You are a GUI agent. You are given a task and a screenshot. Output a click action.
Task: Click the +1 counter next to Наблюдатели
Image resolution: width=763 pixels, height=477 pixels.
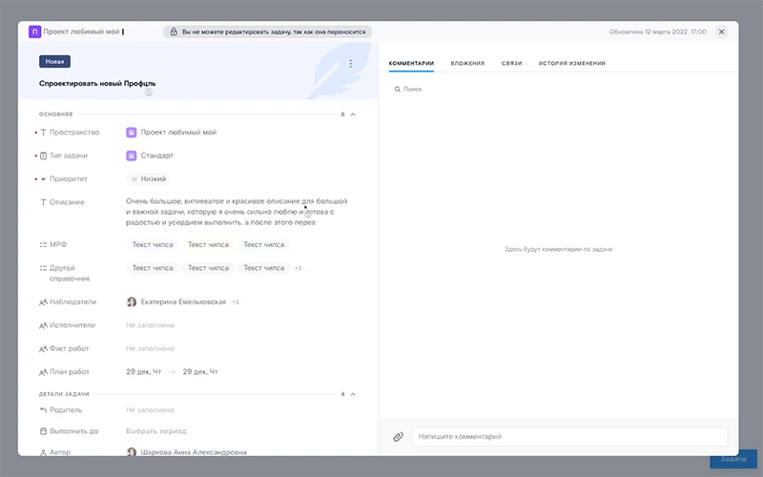[236, 301]
